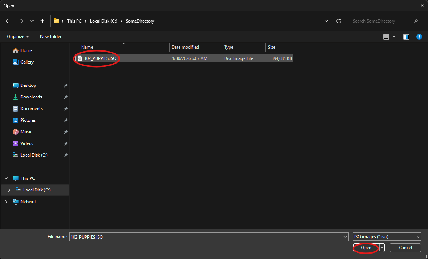Open ISO images (*.iso) file type dropdown
The height and width of the screenshot is (259, 428).
tap(387, 237)
